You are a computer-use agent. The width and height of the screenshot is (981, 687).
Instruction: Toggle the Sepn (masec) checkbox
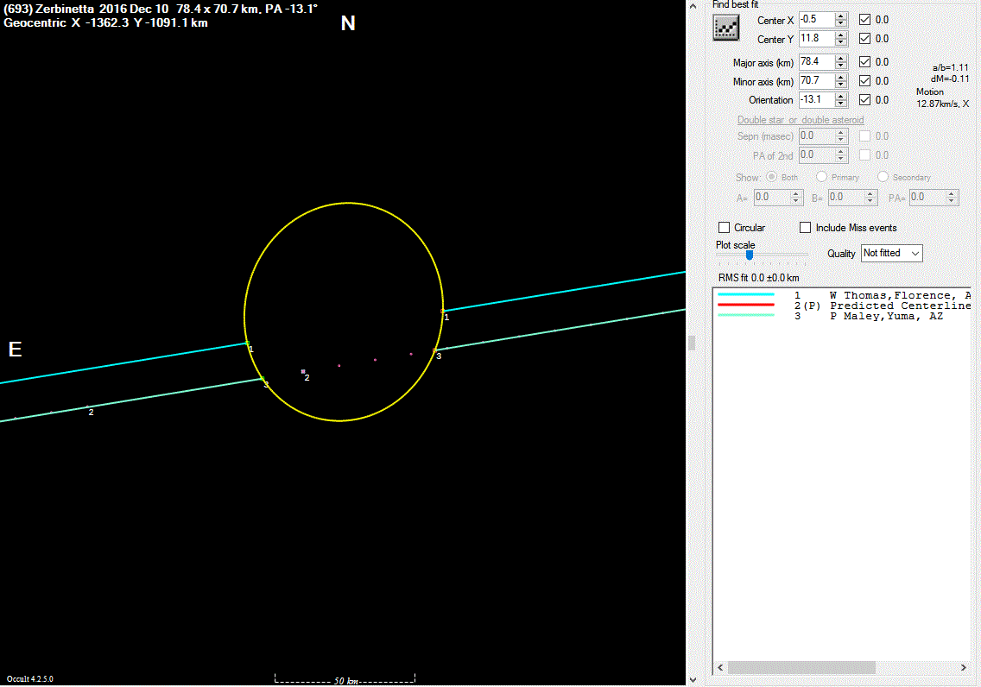864,136
